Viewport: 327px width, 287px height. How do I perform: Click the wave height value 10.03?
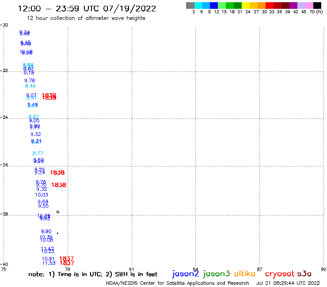pyautogui.click(x=42, y=195)
